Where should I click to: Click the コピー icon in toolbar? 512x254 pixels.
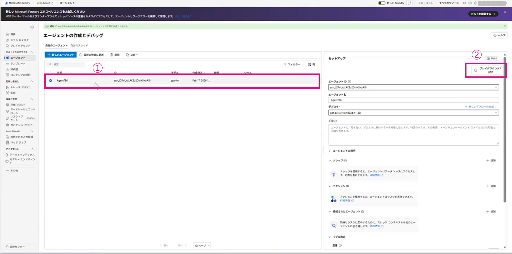pos(128,55)
